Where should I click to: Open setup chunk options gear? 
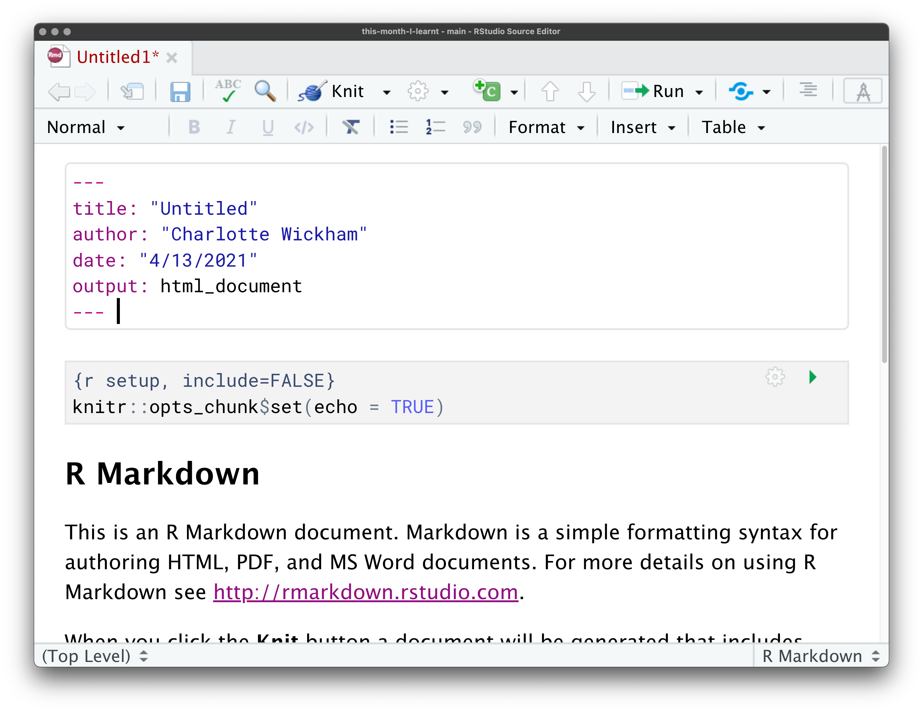(x=775, y=376)
